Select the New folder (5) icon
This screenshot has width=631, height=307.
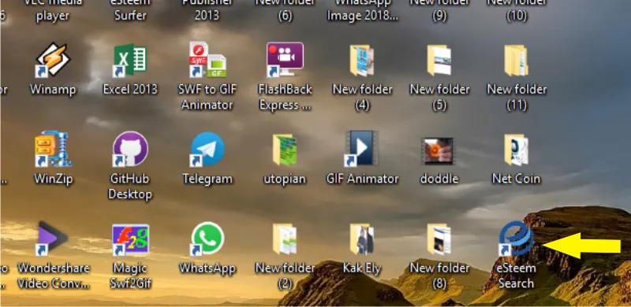point(439,61)
